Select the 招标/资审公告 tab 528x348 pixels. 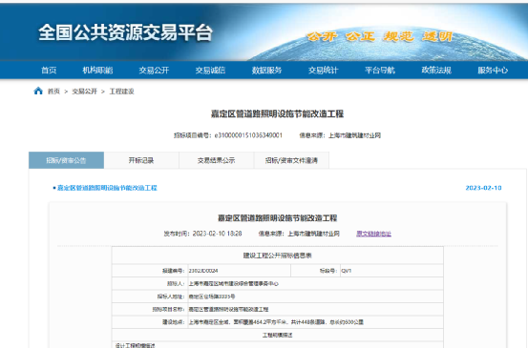coord(66,160)
